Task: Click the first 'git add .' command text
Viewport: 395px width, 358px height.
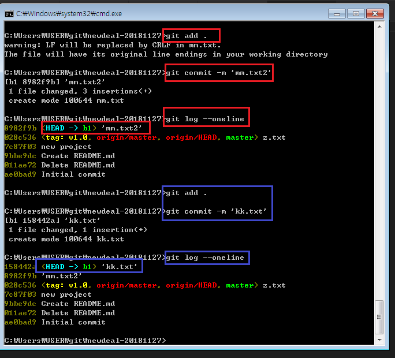Action: click(x=187, y=36)
